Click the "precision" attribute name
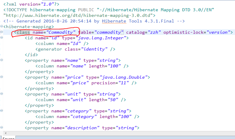This screenshot has width=235, height=139. point(104,83)
